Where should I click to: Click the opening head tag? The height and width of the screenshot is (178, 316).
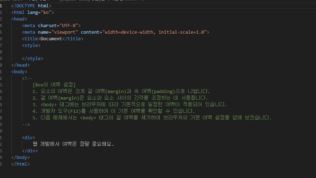(x=19, y=19)
